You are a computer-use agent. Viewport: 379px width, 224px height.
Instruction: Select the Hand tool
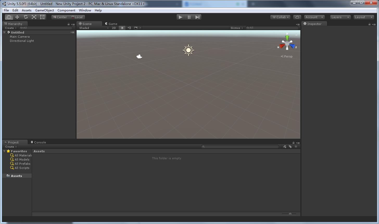9,17
